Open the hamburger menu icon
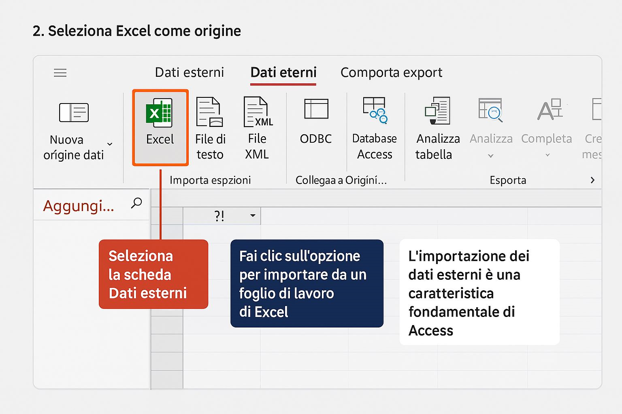Screen dimensions: 622x414 (60, 73)
